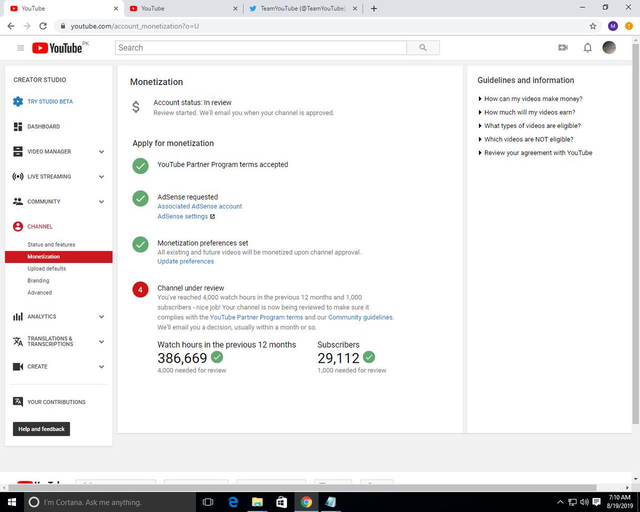Click the Community people icon
This screenshot has width=640, height=512.
[x=18, y=202]
